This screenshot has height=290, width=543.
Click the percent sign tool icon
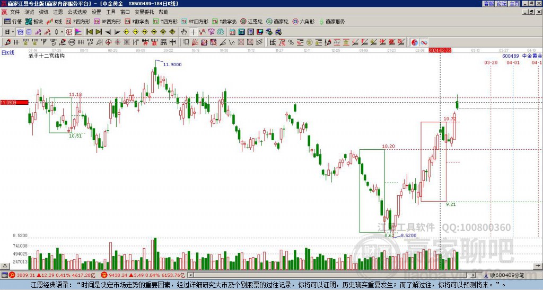click(x=291, y=42)
